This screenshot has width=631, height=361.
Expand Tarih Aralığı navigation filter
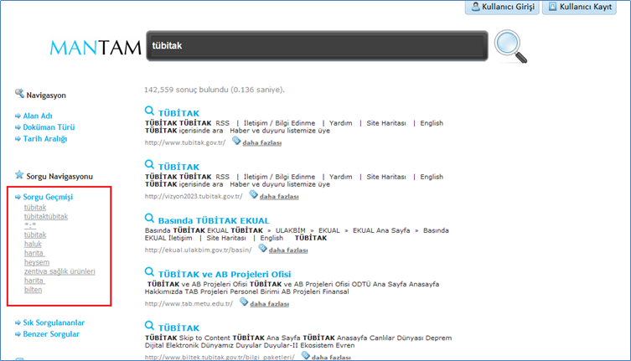coord(45,139)
